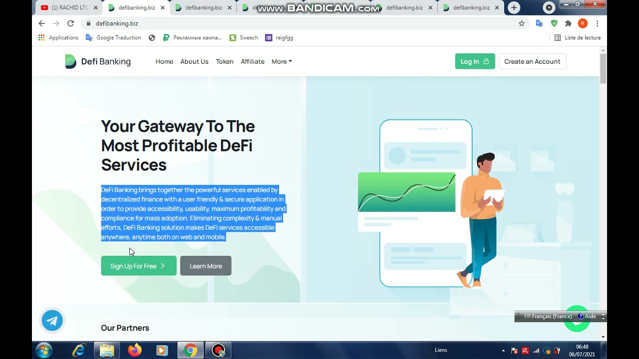639x359 pixels.
Task: Bookmark this page with the star icon
Action: click(x=522, y=23)
